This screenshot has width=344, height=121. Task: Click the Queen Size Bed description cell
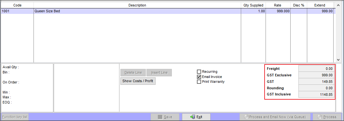pos(137,11)
